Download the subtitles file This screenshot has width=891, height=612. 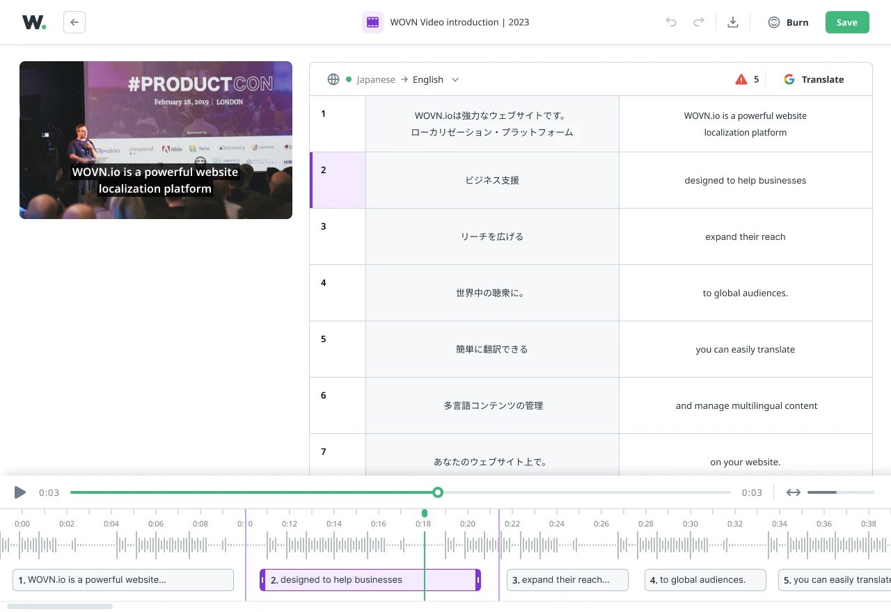click(x=732, y=22)
